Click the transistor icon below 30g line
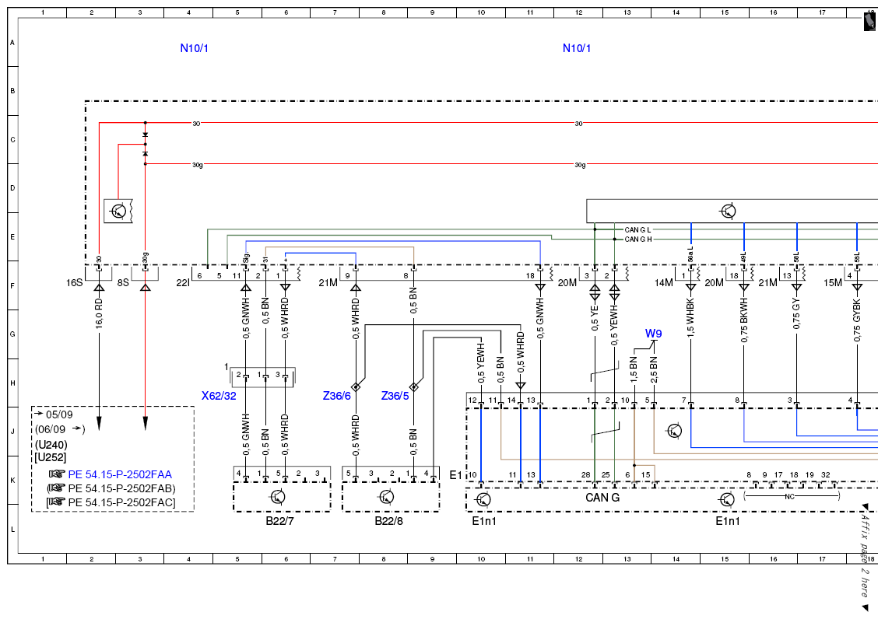Image resolution: width=885 pixels, height=619 pixels. (x=118, y=212)
